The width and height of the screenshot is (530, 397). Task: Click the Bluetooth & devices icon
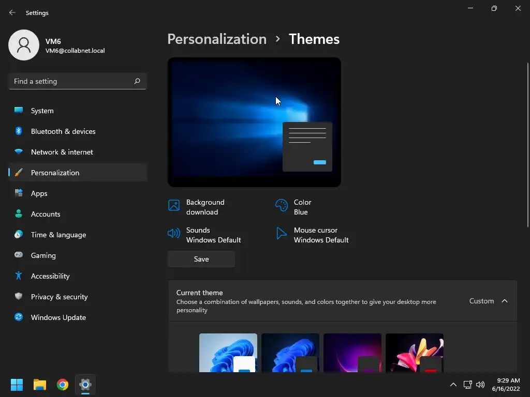click(x=19, y=131)
